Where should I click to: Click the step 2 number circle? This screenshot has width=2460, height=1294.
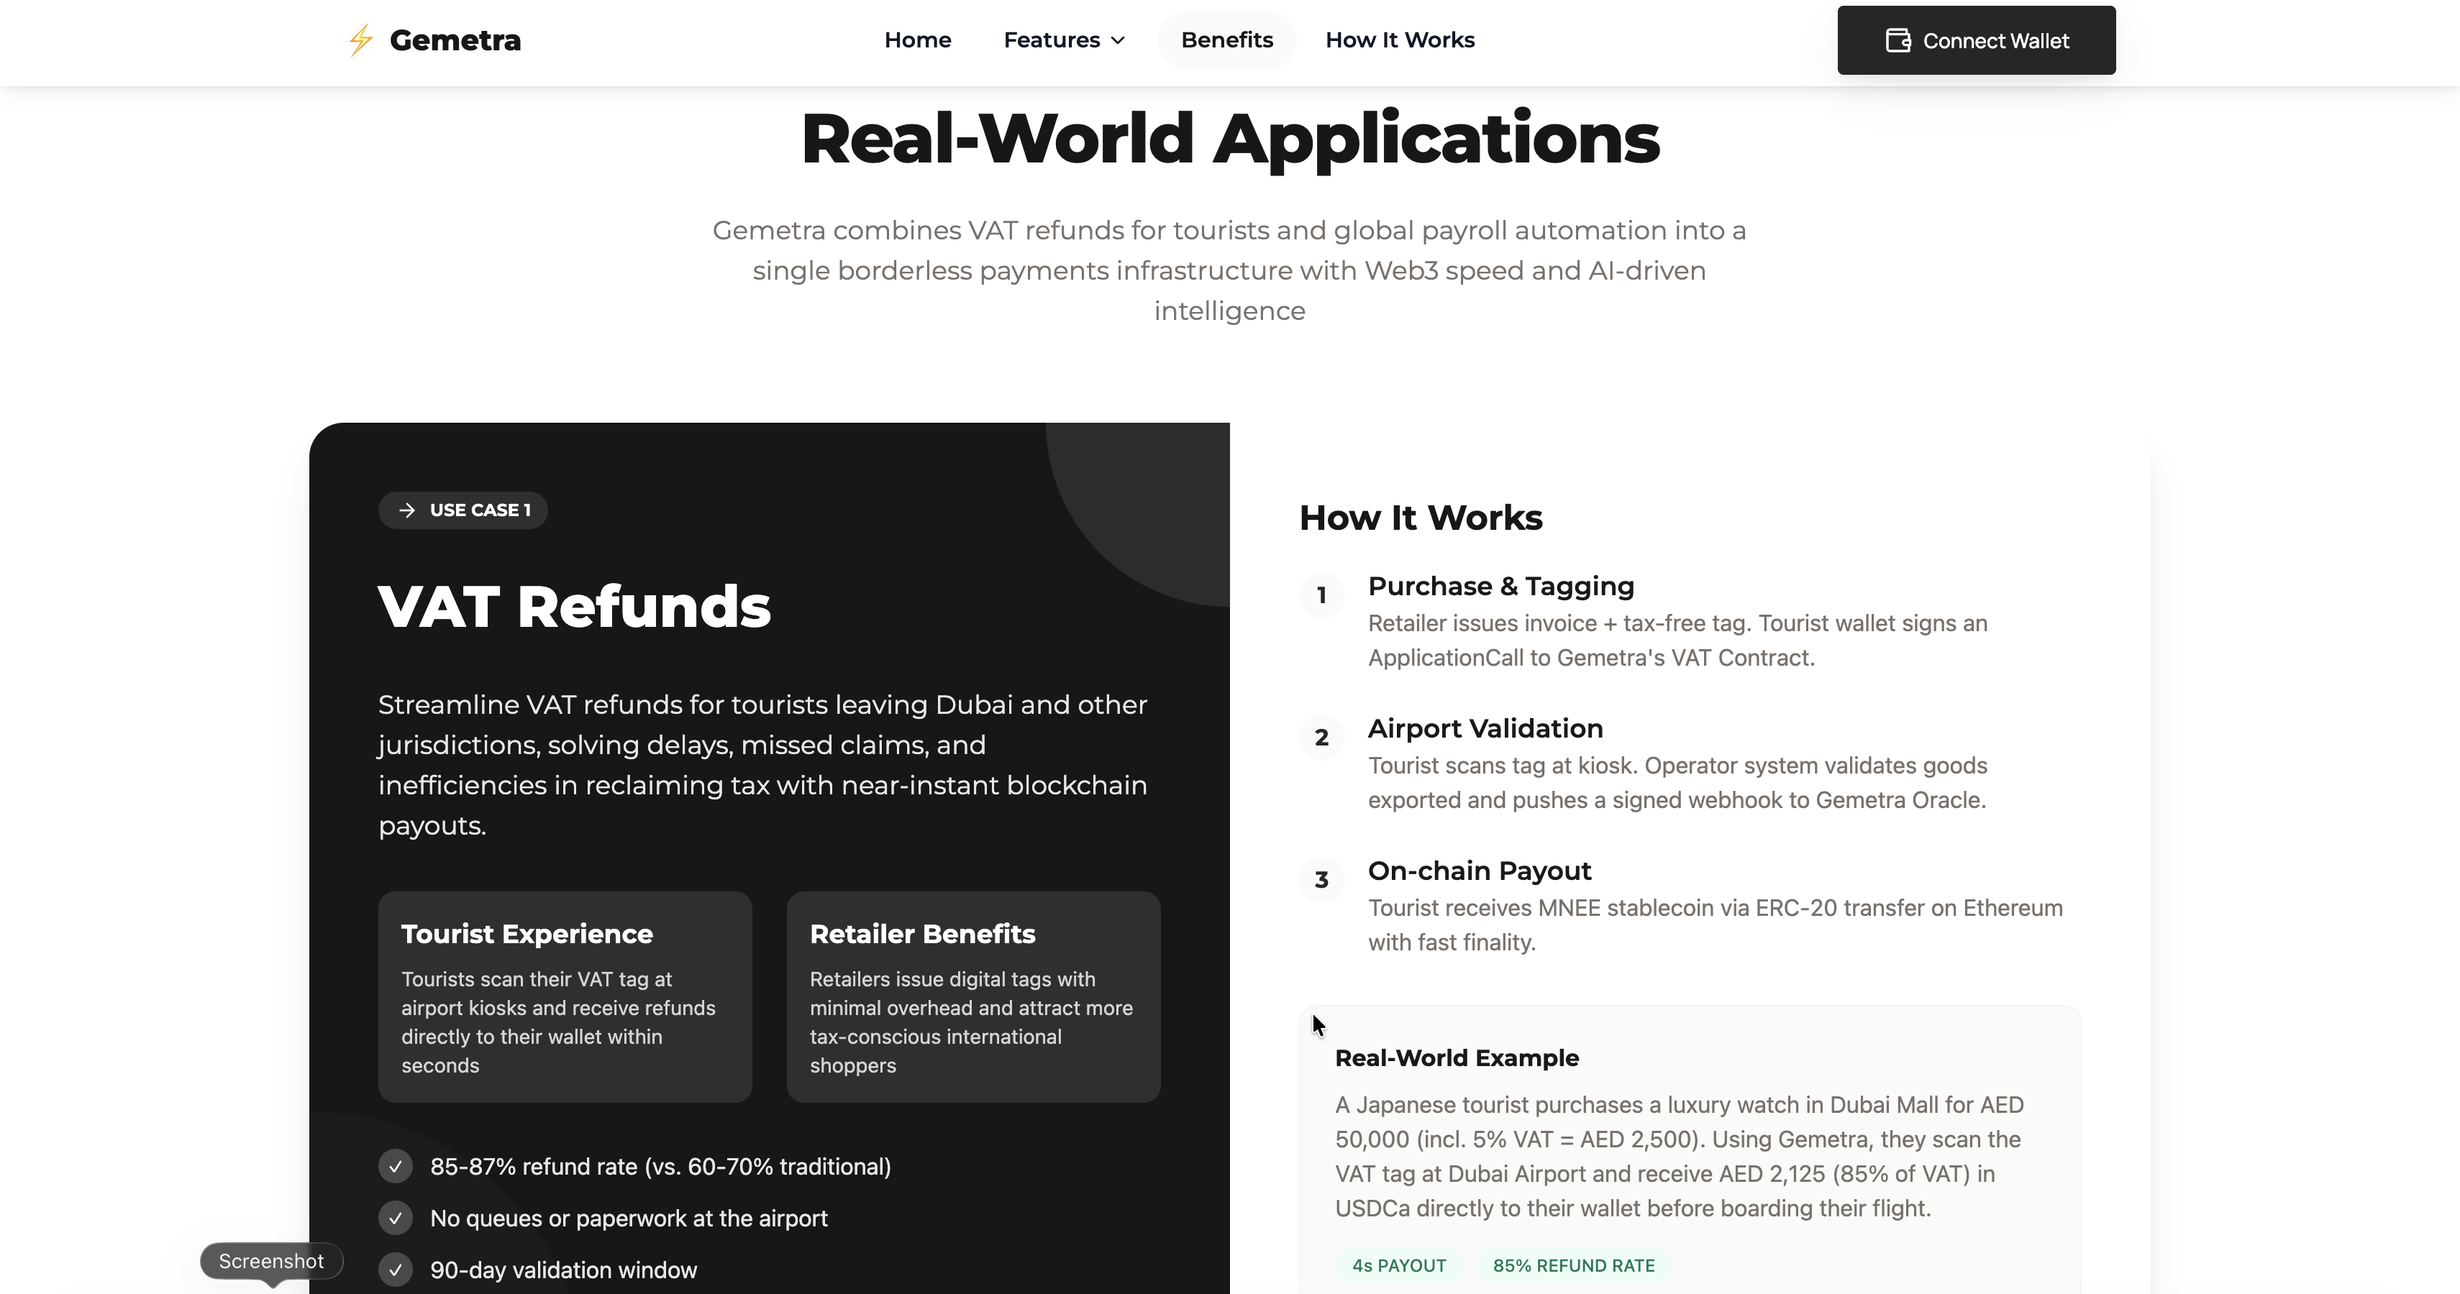point(1321,738)
